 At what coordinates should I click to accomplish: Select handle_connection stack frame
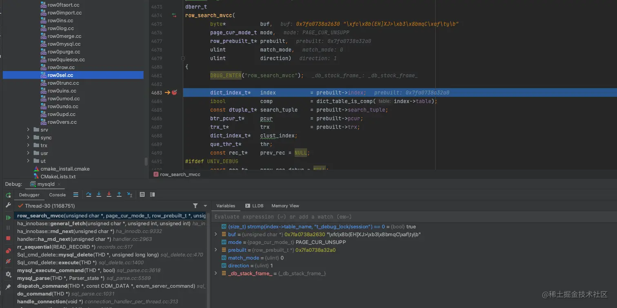click(x=111, y=301)
